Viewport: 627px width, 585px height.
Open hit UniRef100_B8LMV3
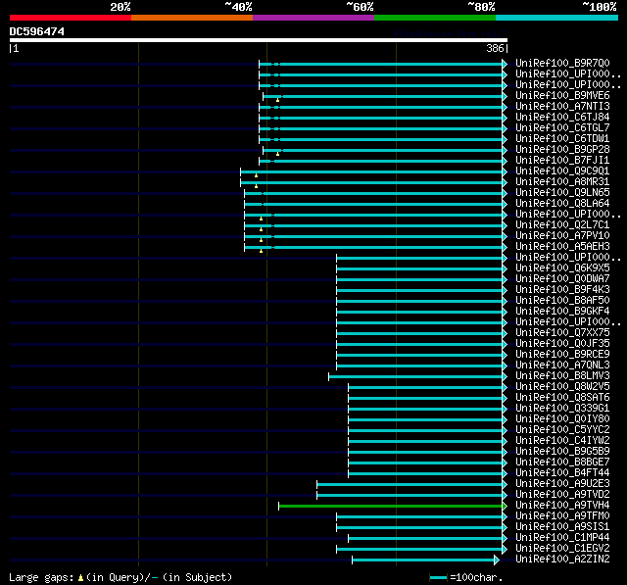point(562,376)
